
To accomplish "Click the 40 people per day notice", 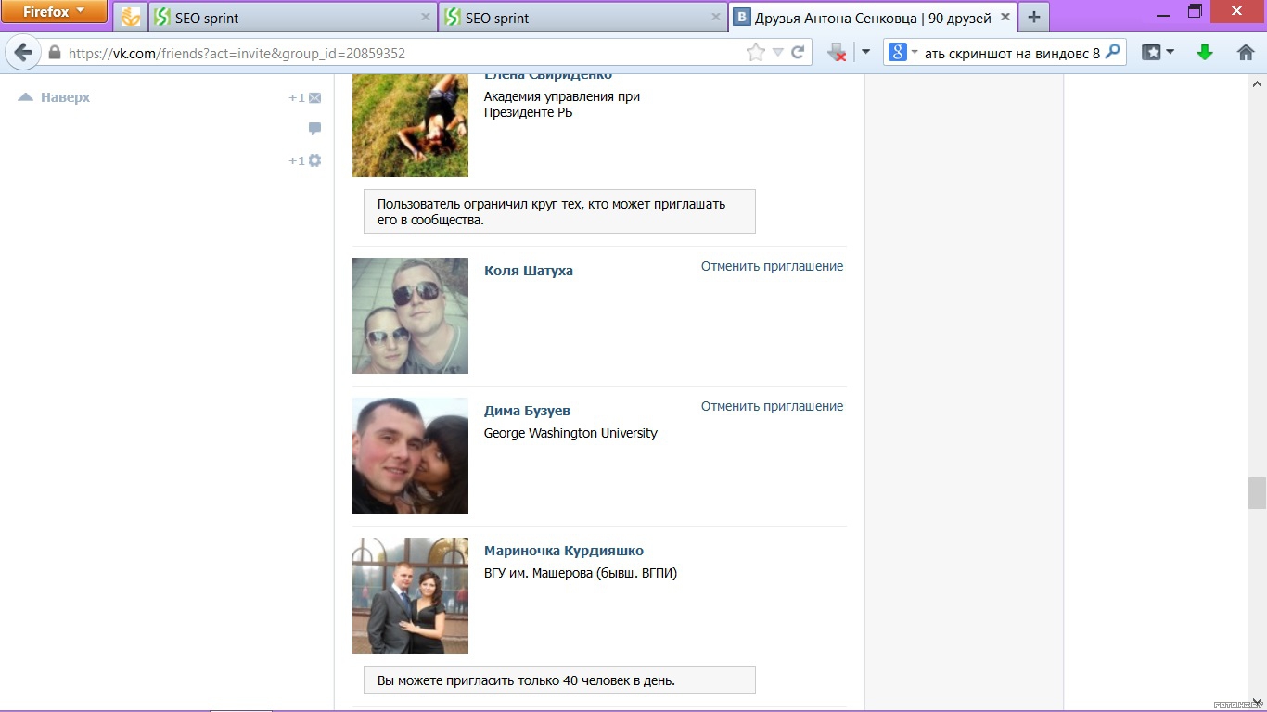I will tap(559, 680).
